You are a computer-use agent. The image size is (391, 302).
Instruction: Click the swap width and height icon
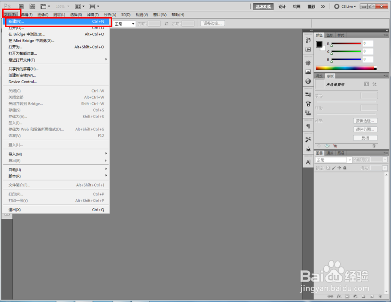pyautogui.click(x=166, y=24)
